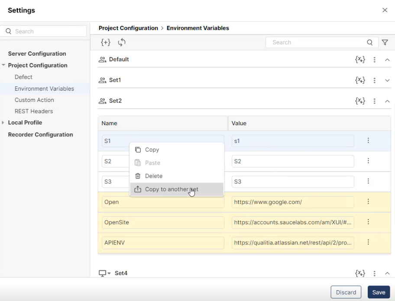Select Delete from the context menu

(153, 176)
